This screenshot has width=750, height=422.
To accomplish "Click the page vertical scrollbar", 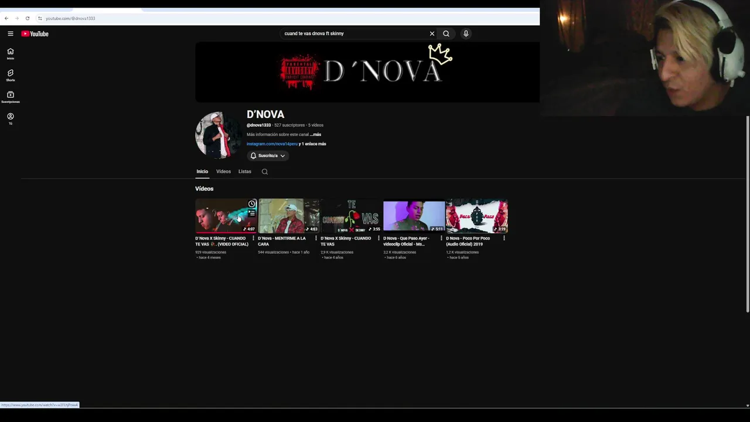I will (x=747, y=214).
